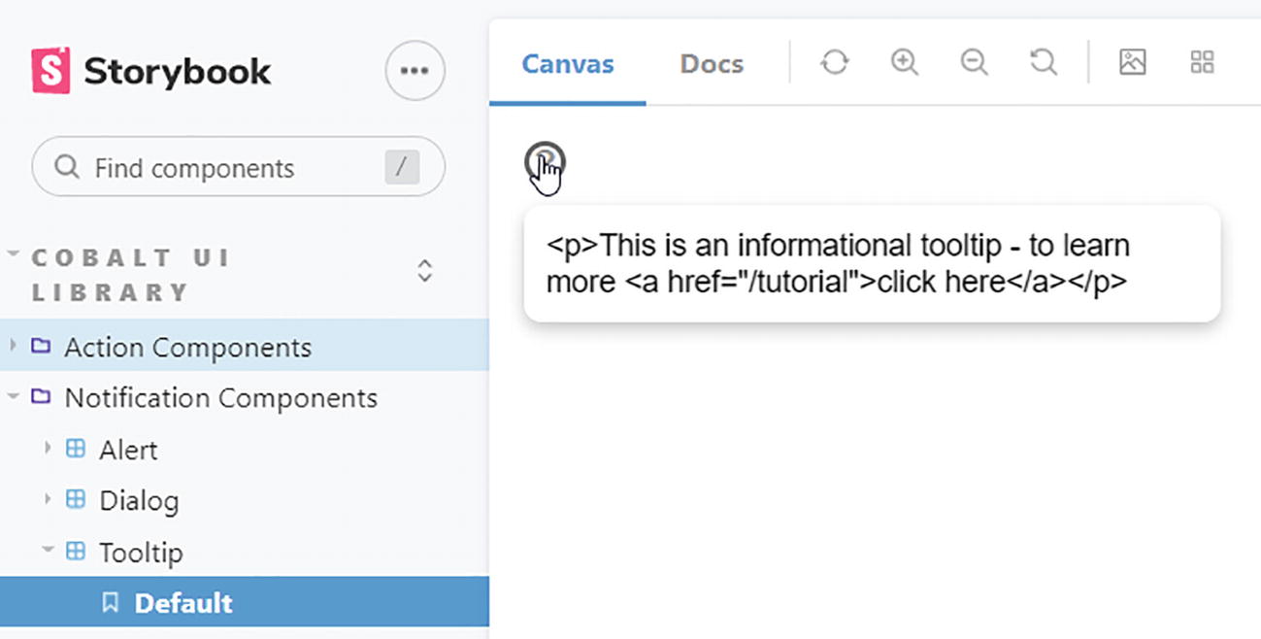Image resolution: width=1261 pixels, height=639 pixels.
Task: Click the Storybook logo icon
Action: point(50,71)
